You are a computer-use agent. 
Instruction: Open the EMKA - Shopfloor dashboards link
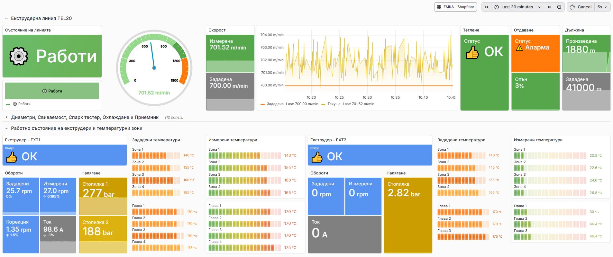(456, 7)
